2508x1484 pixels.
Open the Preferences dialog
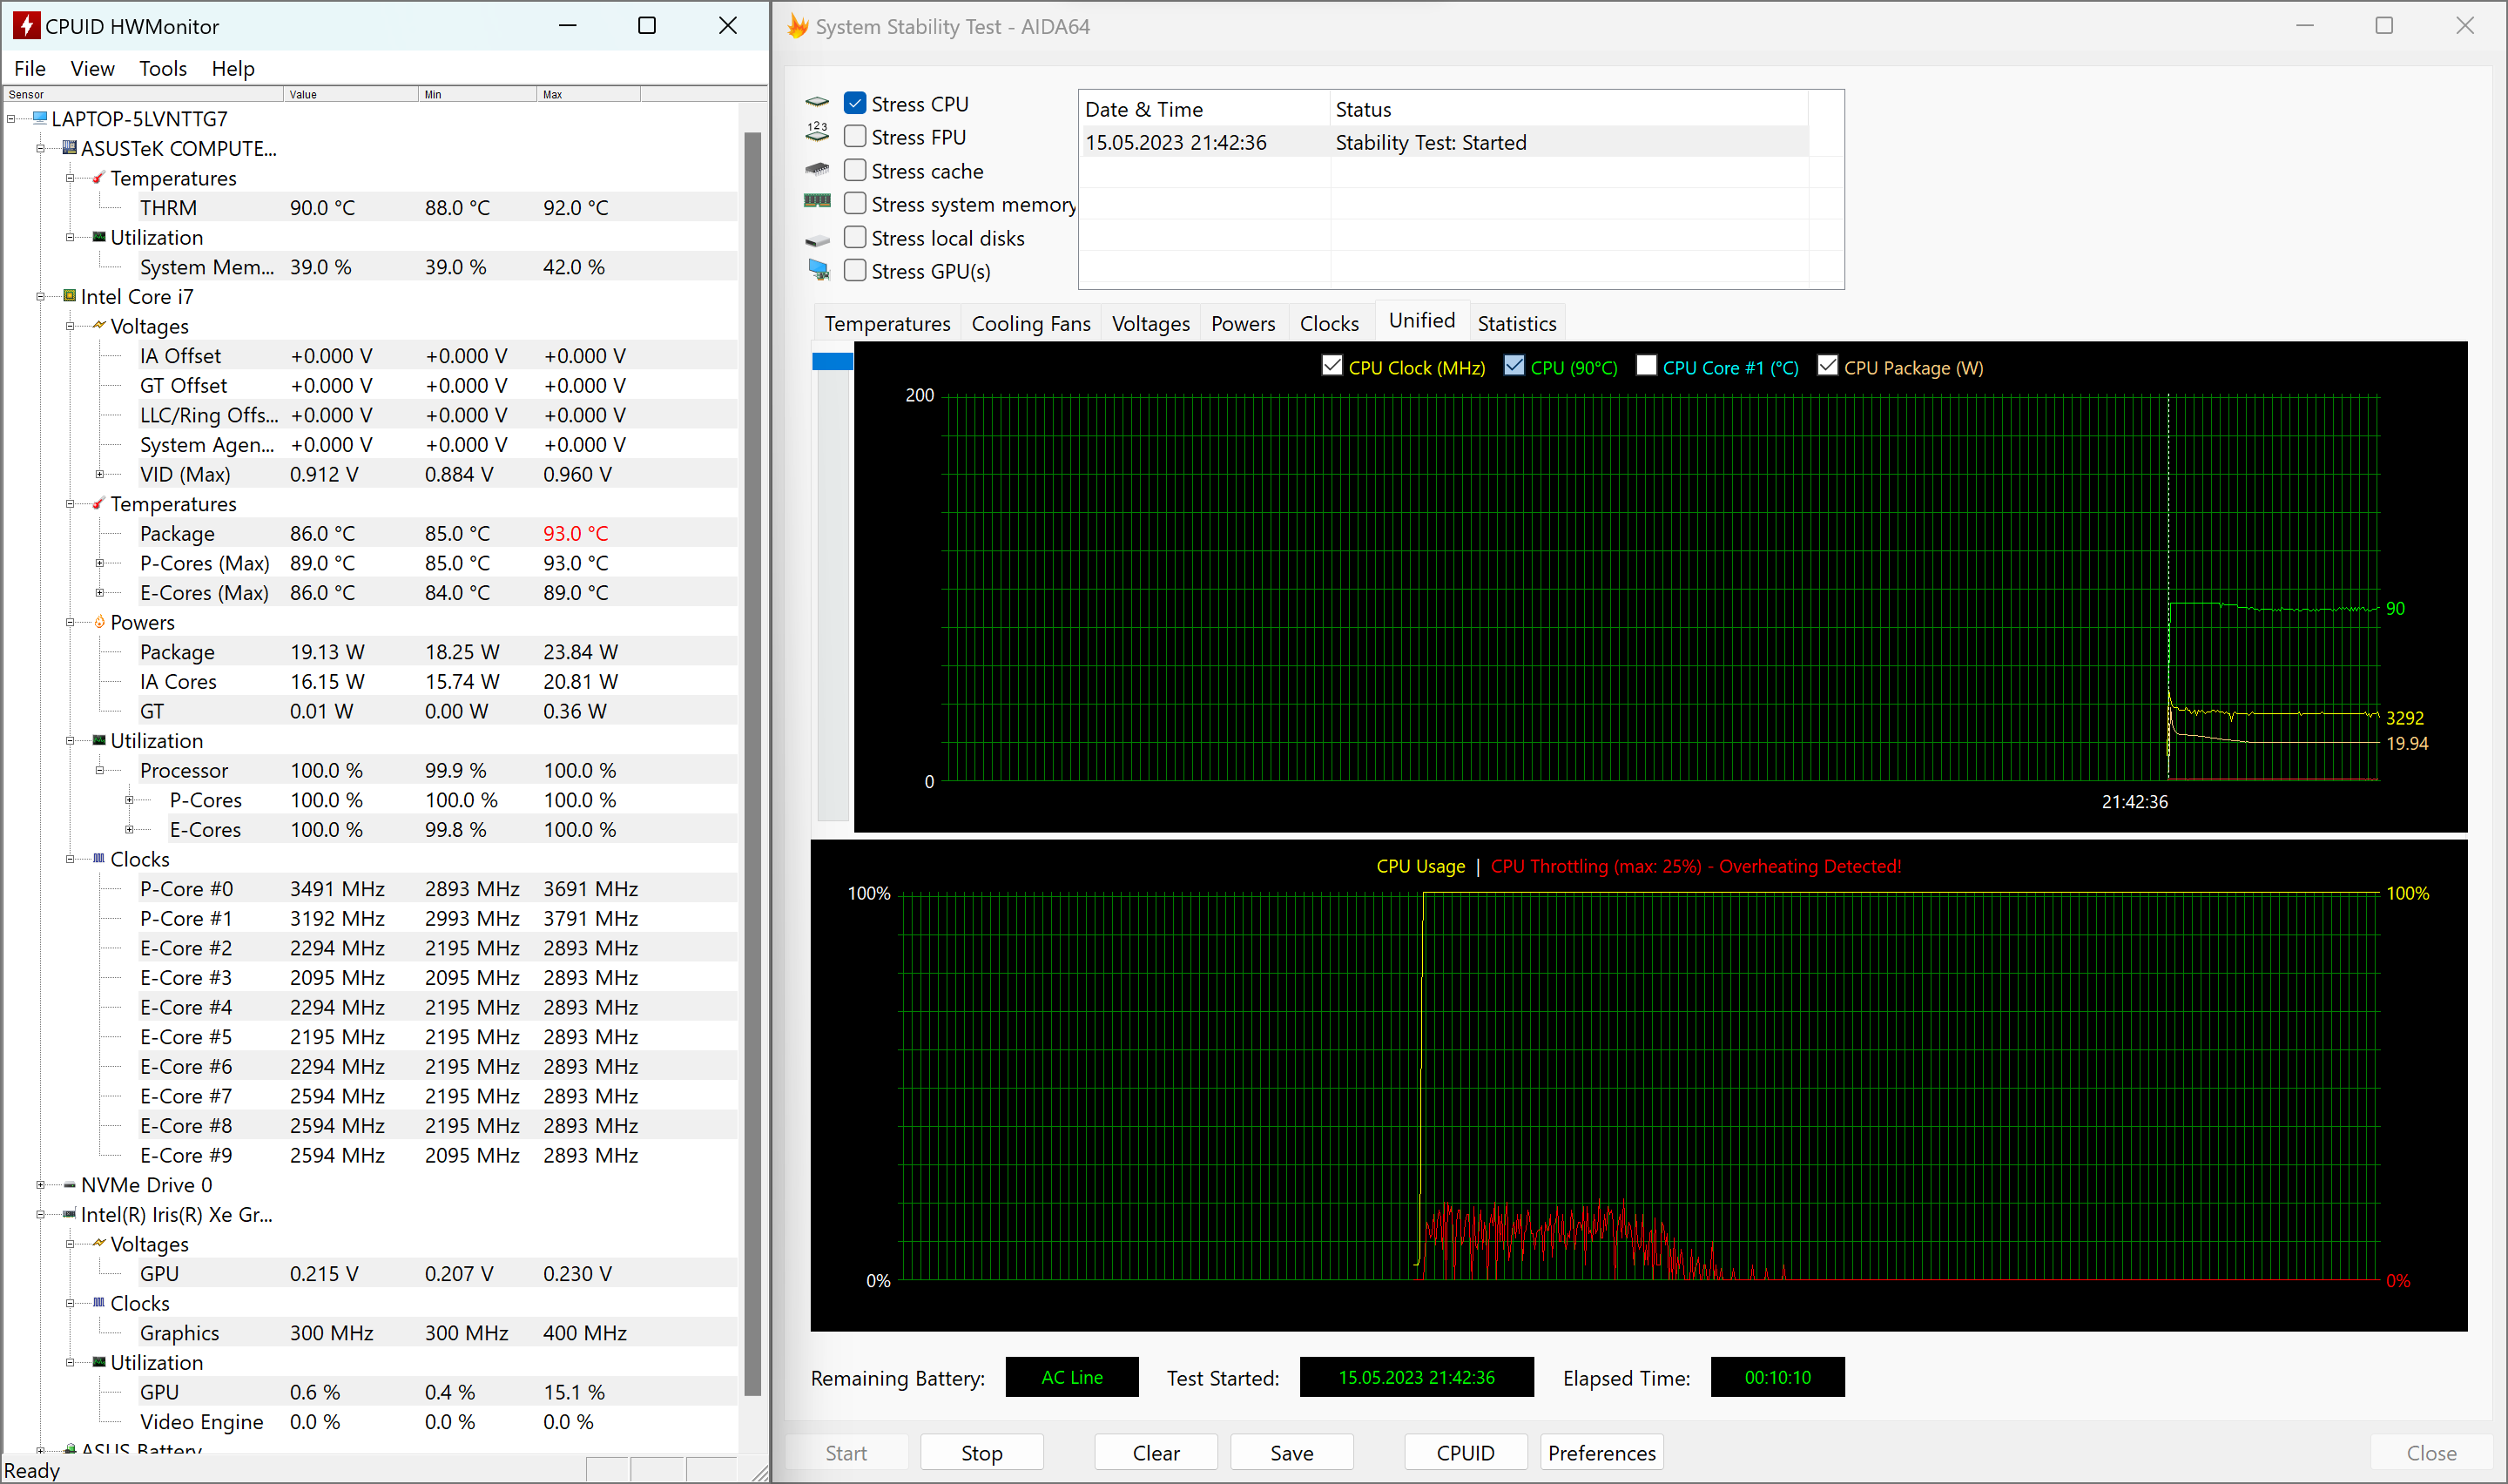(1601, 1452)
